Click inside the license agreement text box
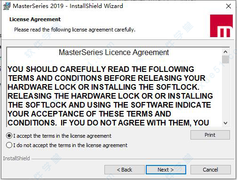The height and width of the screenshot is (180, 237). (114, 87)
